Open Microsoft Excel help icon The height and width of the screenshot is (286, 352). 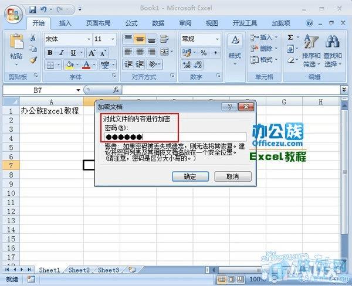309,23
